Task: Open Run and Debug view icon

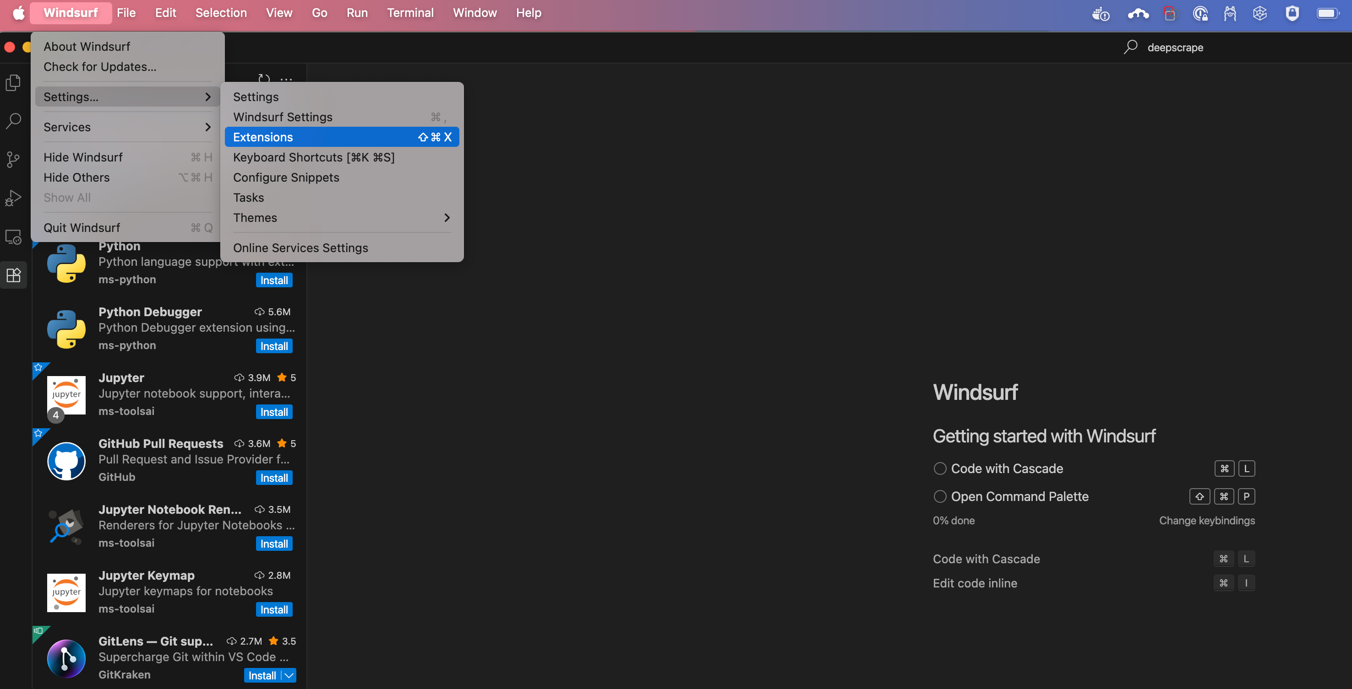Action: coord(13,198)
